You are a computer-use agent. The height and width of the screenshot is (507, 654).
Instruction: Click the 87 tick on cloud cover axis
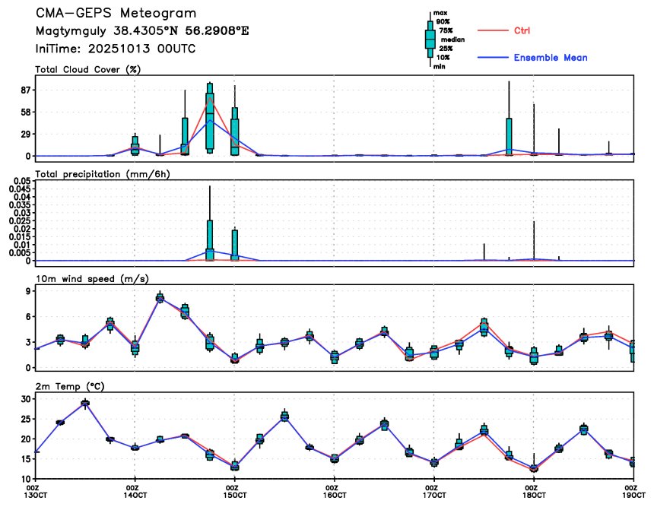tap(24, 90)
